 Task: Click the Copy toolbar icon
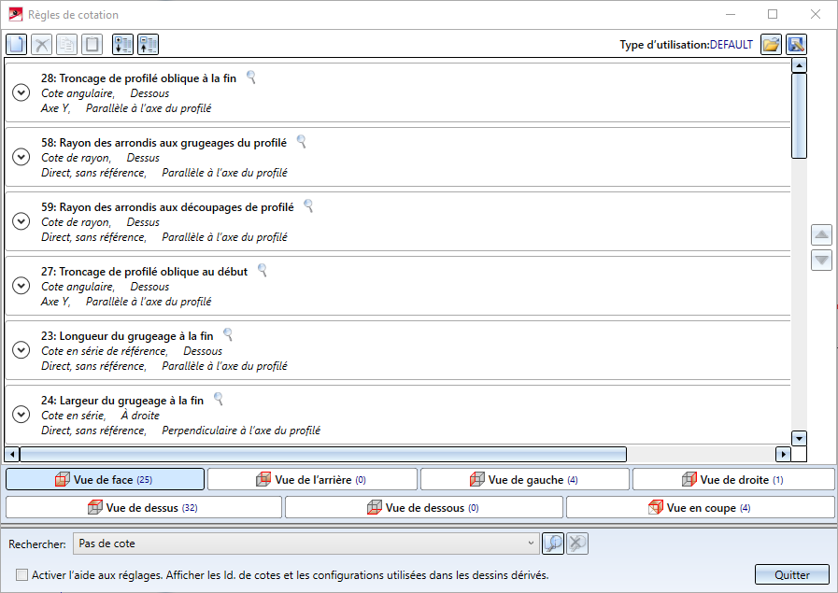coord(67,44)
